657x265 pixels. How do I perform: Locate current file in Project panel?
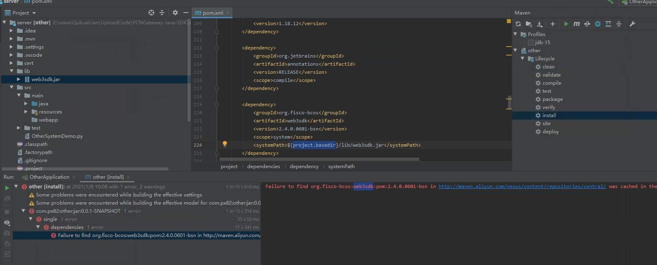pyautogui.click(x=151, y=13)
